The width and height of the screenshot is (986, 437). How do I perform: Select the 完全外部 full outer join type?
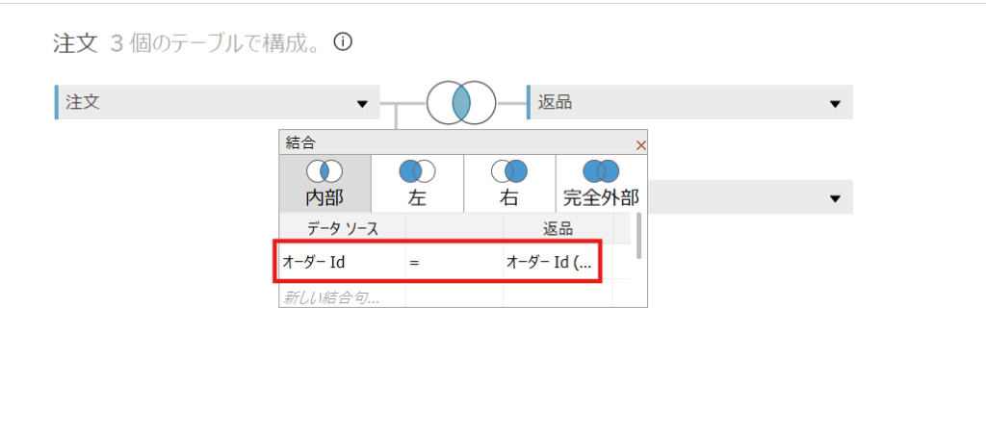point(601,183)
